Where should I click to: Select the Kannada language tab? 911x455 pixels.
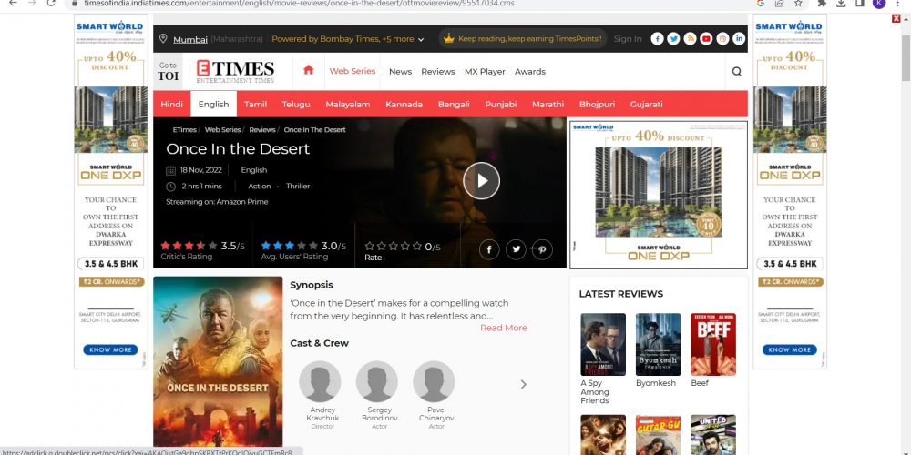click(404, 105)
